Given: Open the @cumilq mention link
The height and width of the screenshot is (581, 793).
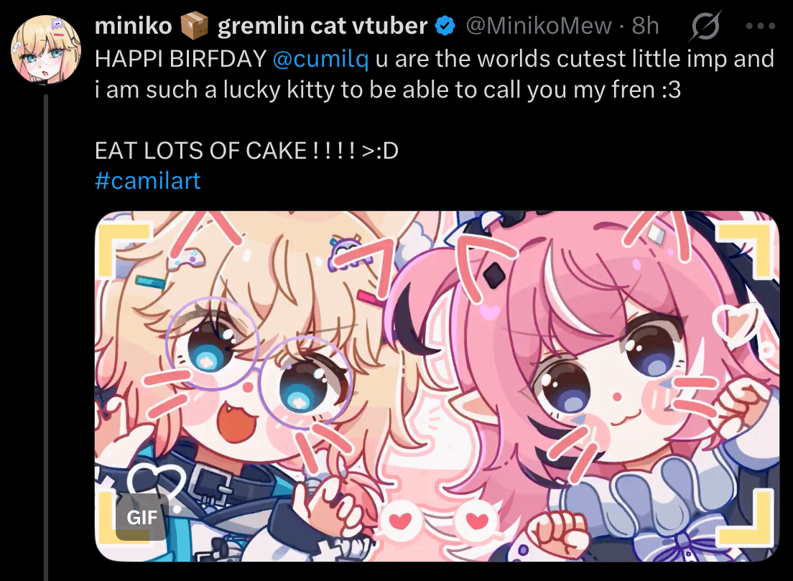Looking at the screenshot, I should (x=320, y=59).
